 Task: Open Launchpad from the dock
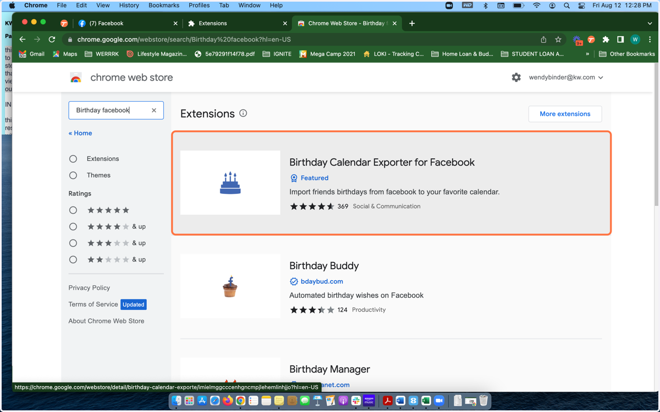[189, 401]
